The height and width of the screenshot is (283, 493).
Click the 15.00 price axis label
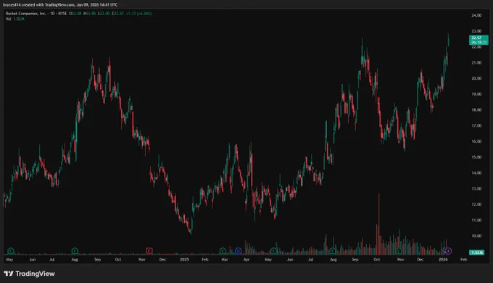click(x=476, y=157)
